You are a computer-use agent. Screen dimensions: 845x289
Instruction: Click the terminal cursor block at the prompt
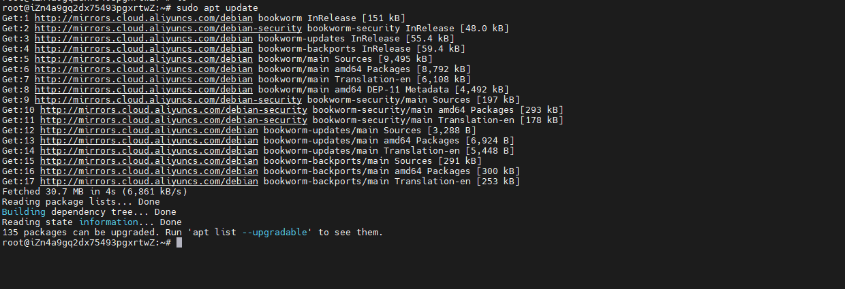pyautogui.click(x=179, y=243)
